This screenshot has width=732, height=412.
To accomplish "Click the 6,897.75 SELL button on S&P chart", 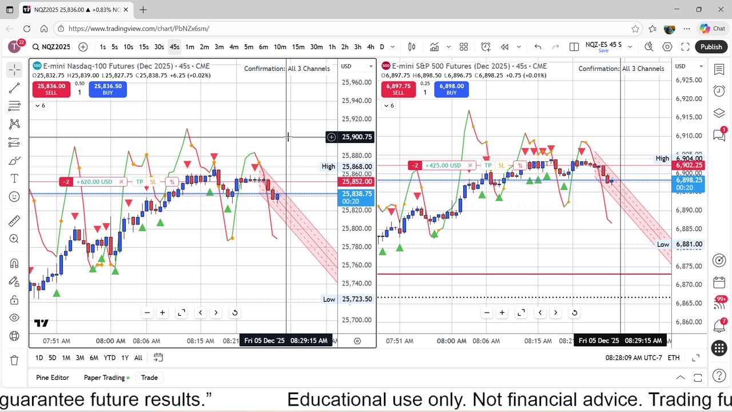I will (x=398, y=89).
